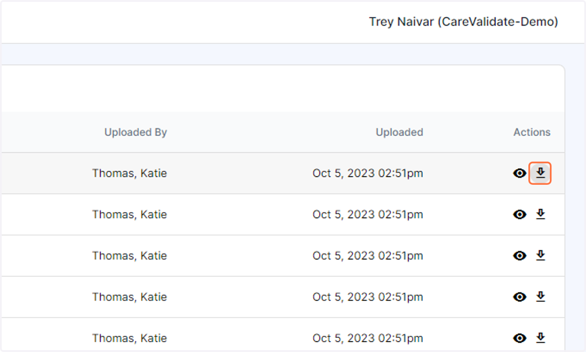Select Thomas, Katie in the first row
Image resolution: width=586 pixels, height=352 pixels.
(129, 173)
